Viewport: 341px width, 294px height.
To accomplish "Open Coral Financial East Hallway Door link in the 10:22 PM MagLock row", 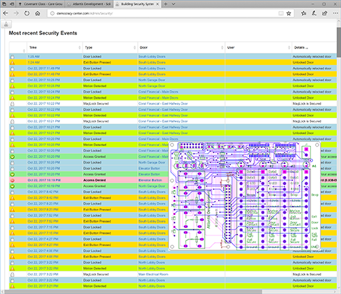I will pyautogui.click(x=163, y=104).
